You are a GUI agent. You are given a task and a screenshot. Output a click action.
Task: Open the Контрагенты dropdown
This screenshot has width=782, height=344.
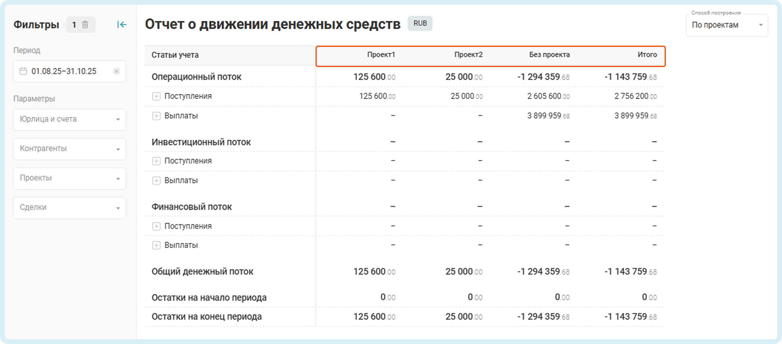click(70, 149)
